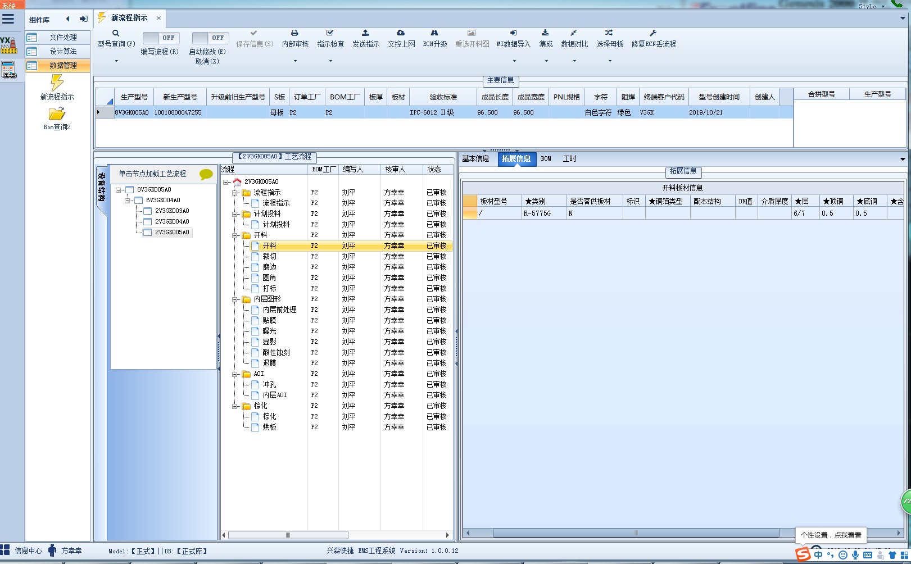Click the Sogou 中 language mode icon
Image resolution: width=911 pixels, height=564 pixels.
(x=818, y=555)
